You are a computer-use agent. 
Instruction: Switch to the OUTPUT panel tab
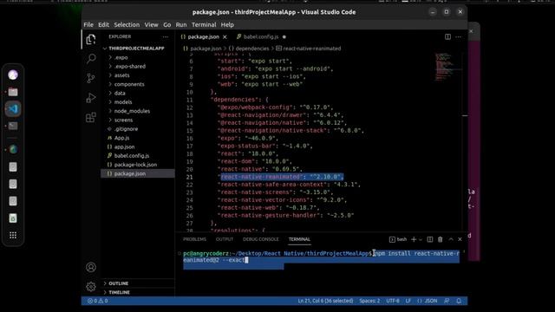pyautogui.click(x=225, y=239)
